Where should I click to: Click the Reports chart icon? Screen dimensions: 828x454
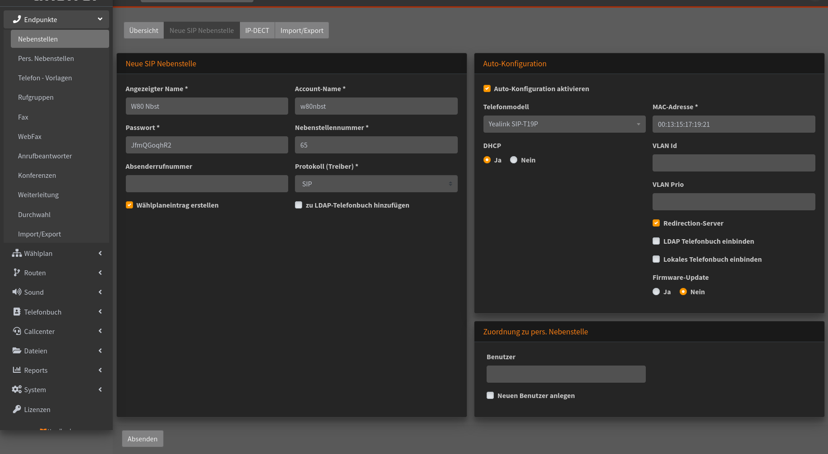pyautogui.click(x=17, y=370)
